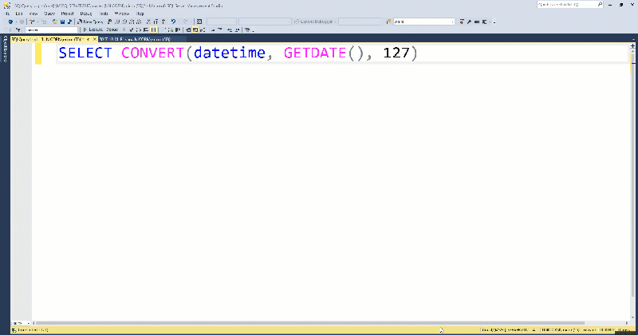Open the Edit menu
This screenshot has height=335, width=638.
(x=19, y=14)
